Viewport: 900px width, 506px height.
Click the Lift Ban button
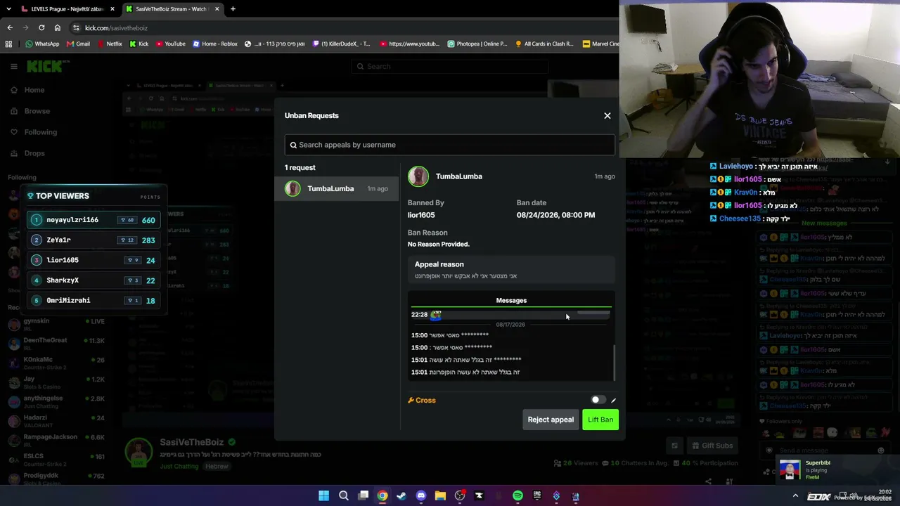(x=600, y=420)
